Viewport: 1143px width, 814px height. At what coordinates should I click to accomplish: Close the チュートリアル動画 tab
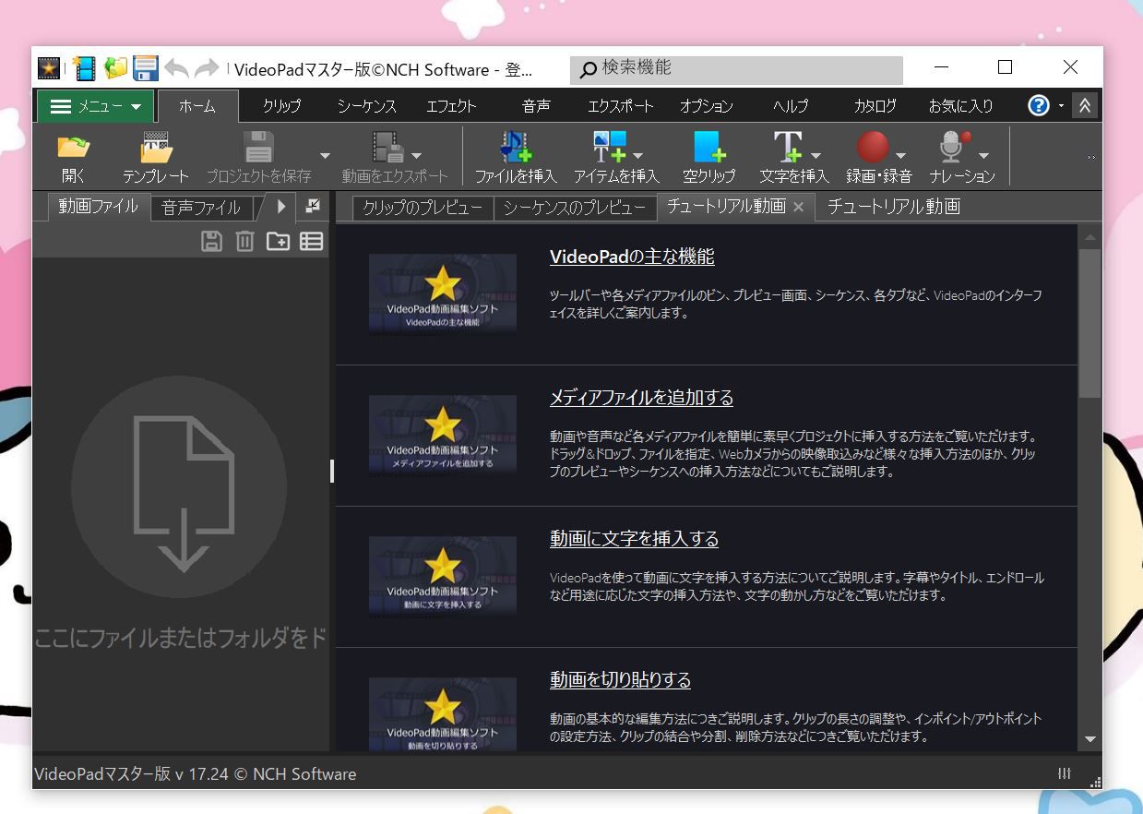click(x=799, y=208)
